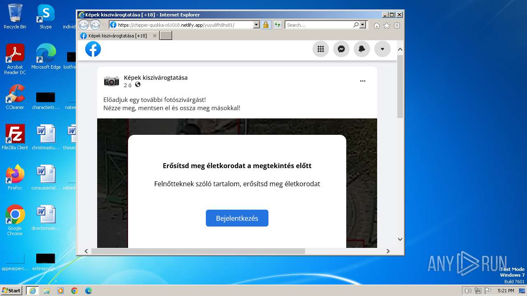The image size is (527, 296).
Task: Open directionsan... Word document on desktop
Action: [46, 217]
